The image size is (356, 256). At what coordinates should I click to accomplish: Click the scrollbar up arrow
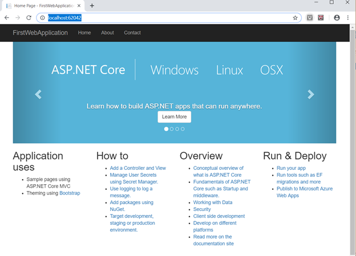(x=353, y=27)
